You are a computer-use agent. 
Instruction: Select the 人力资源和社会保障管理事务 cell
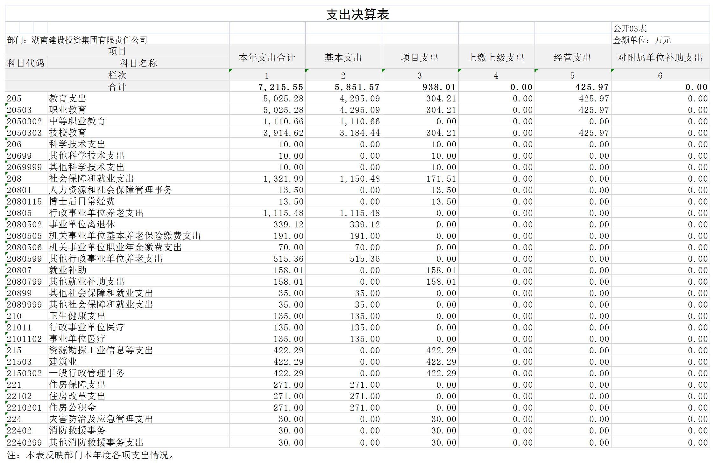[138, 190]
